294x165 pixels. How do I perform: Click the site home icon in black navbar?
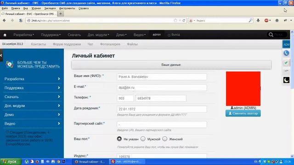(5, 35)
